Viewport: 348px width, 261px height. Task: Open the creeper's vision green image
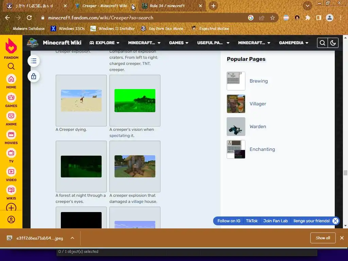pyautogui.click(x=135, y=101)
